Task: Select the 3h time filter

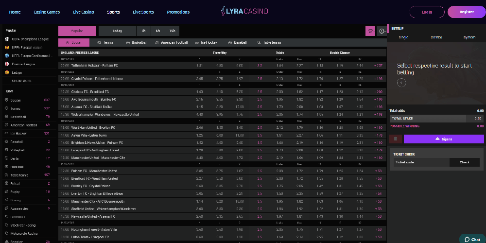Action: (143, 31)
